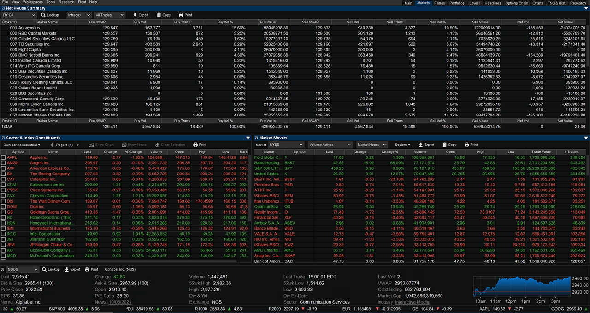Click Export icon in Market Movers toolbar
590x313 pixels.
tap(420, 145)
